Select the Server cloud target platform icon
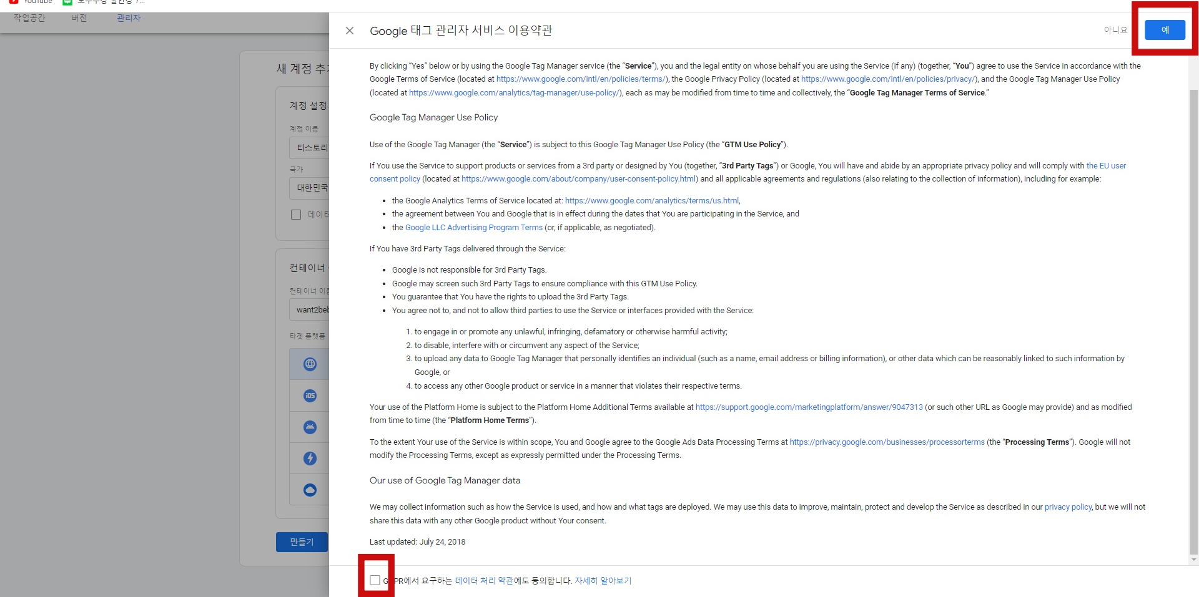1199x597 pixels. click(310, 490)
